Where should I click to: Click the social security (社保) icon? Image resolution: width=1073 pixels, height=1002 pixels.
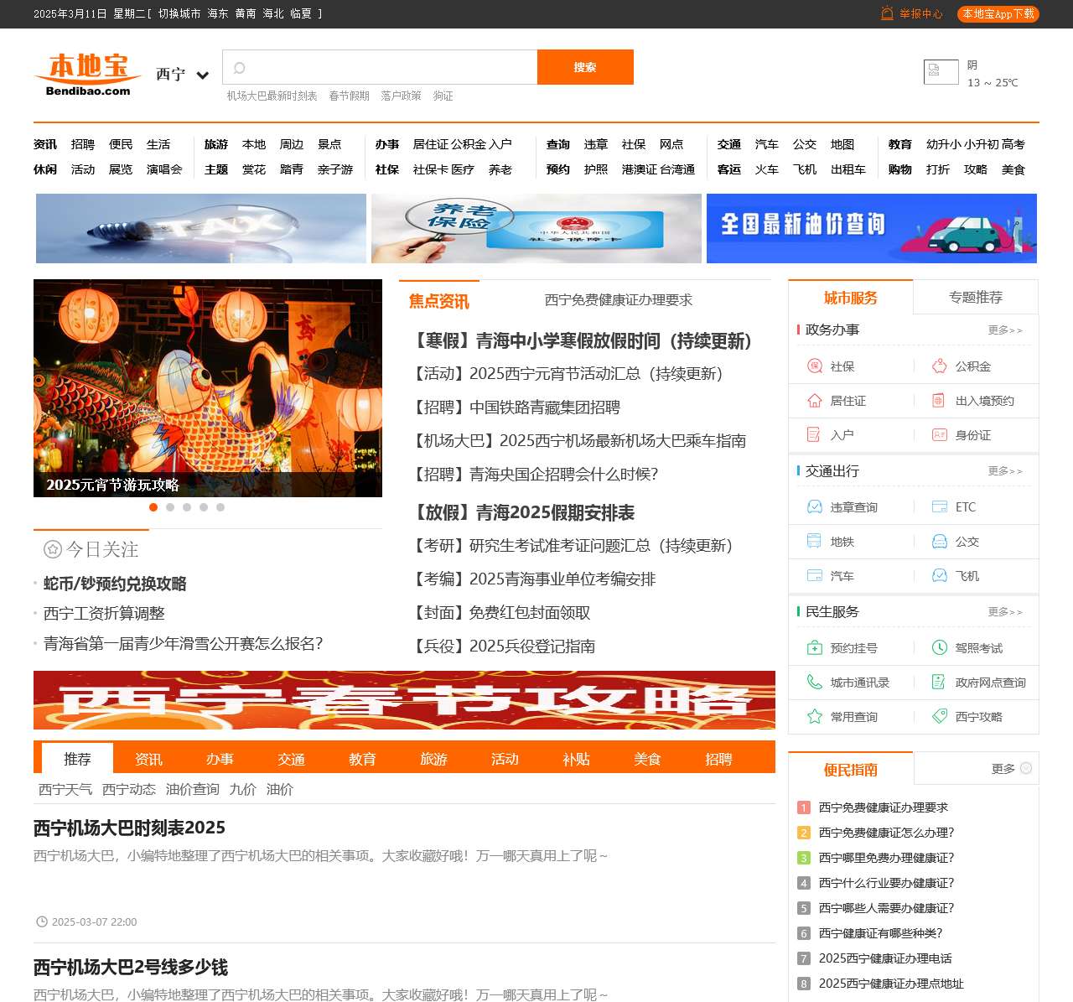tap(814, 366)
